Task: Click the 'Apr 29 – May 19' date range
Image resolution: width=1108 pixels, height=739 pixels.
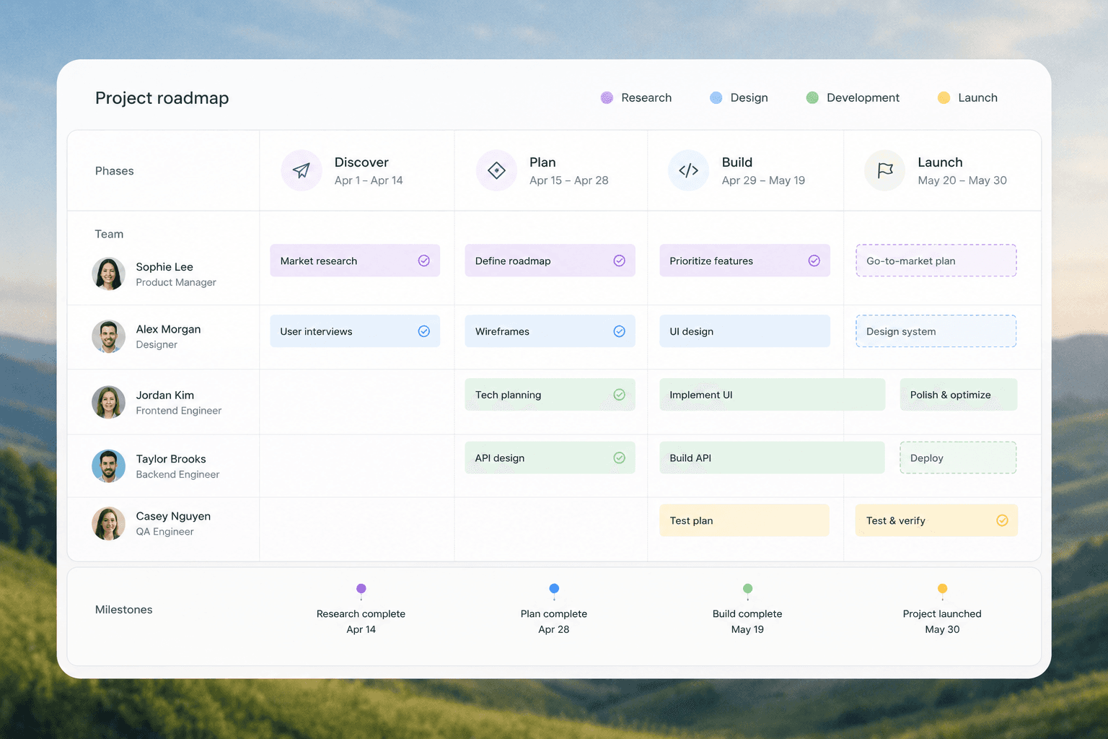Action: click(x=763, y=180)
